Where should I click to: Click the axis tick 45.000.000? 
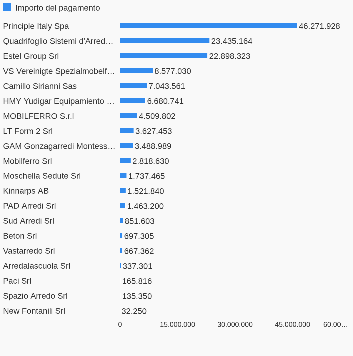(292, 325)
